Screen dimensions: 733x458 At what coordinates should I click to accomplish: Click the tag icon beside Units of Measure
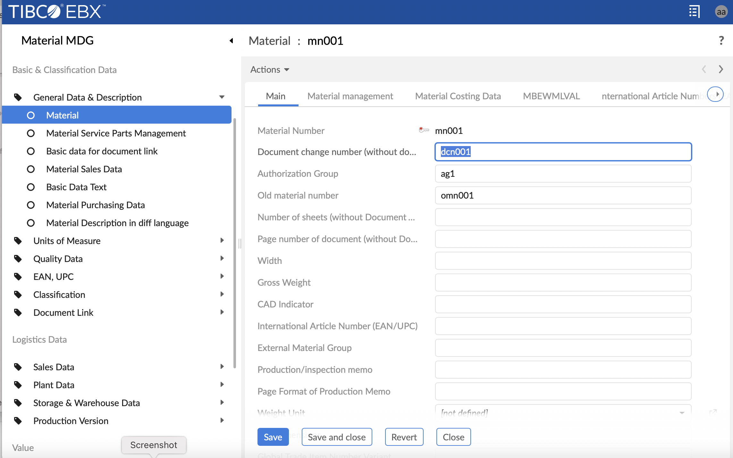[18, 241]
